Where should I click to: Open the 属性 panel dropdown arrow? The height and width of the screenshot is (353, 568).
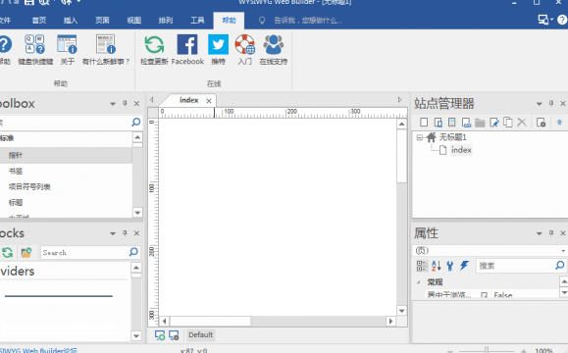(539, 233)
